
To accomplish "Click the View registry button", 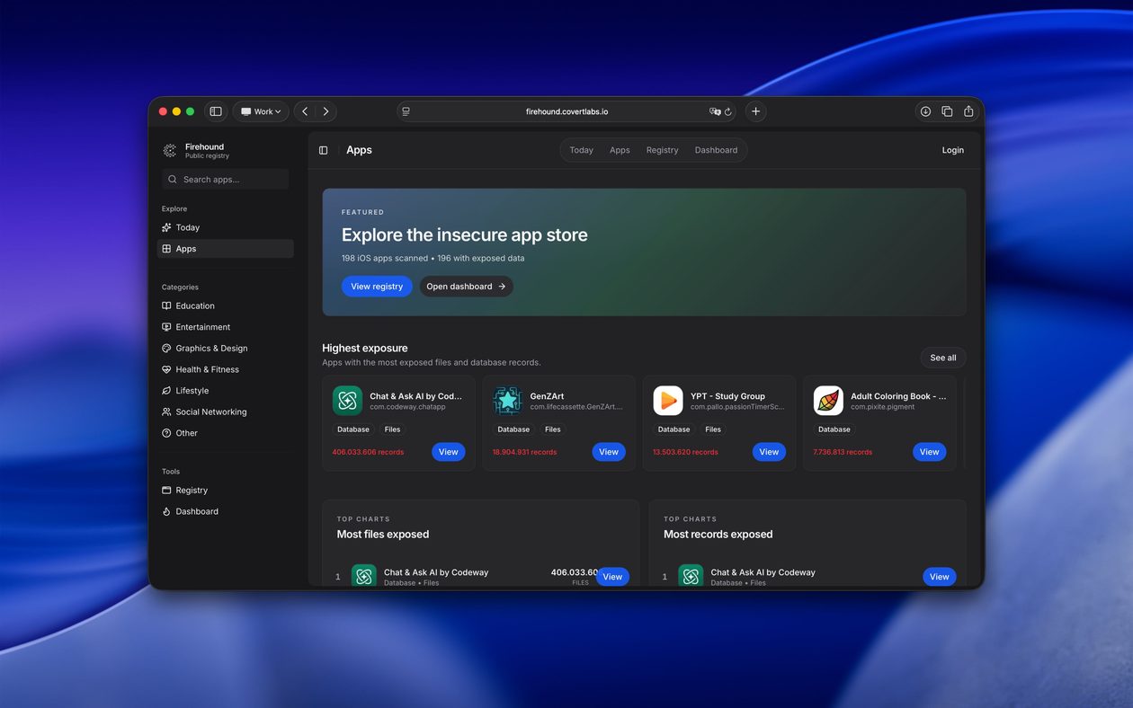I will (377, 286).
